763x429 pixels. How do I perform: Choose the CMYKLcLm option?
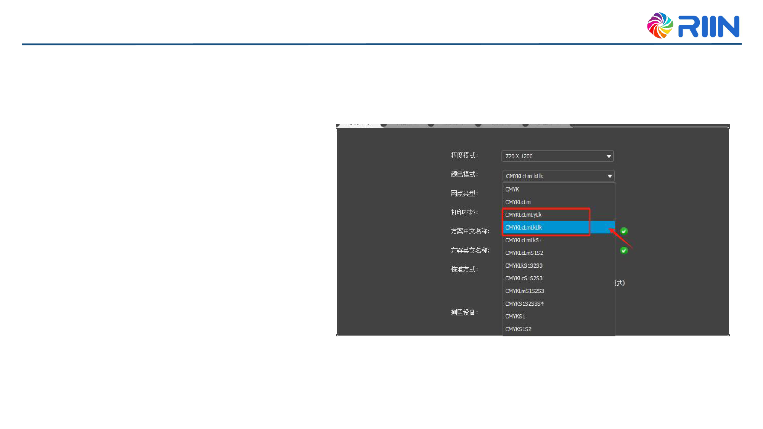pyautogui.click(x=518, y=202)
